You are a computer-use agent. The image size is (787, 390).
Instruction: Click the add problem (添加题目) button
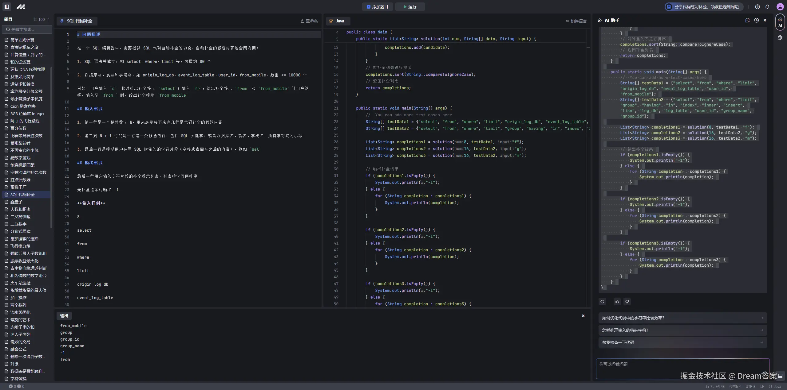click(377, 7)
